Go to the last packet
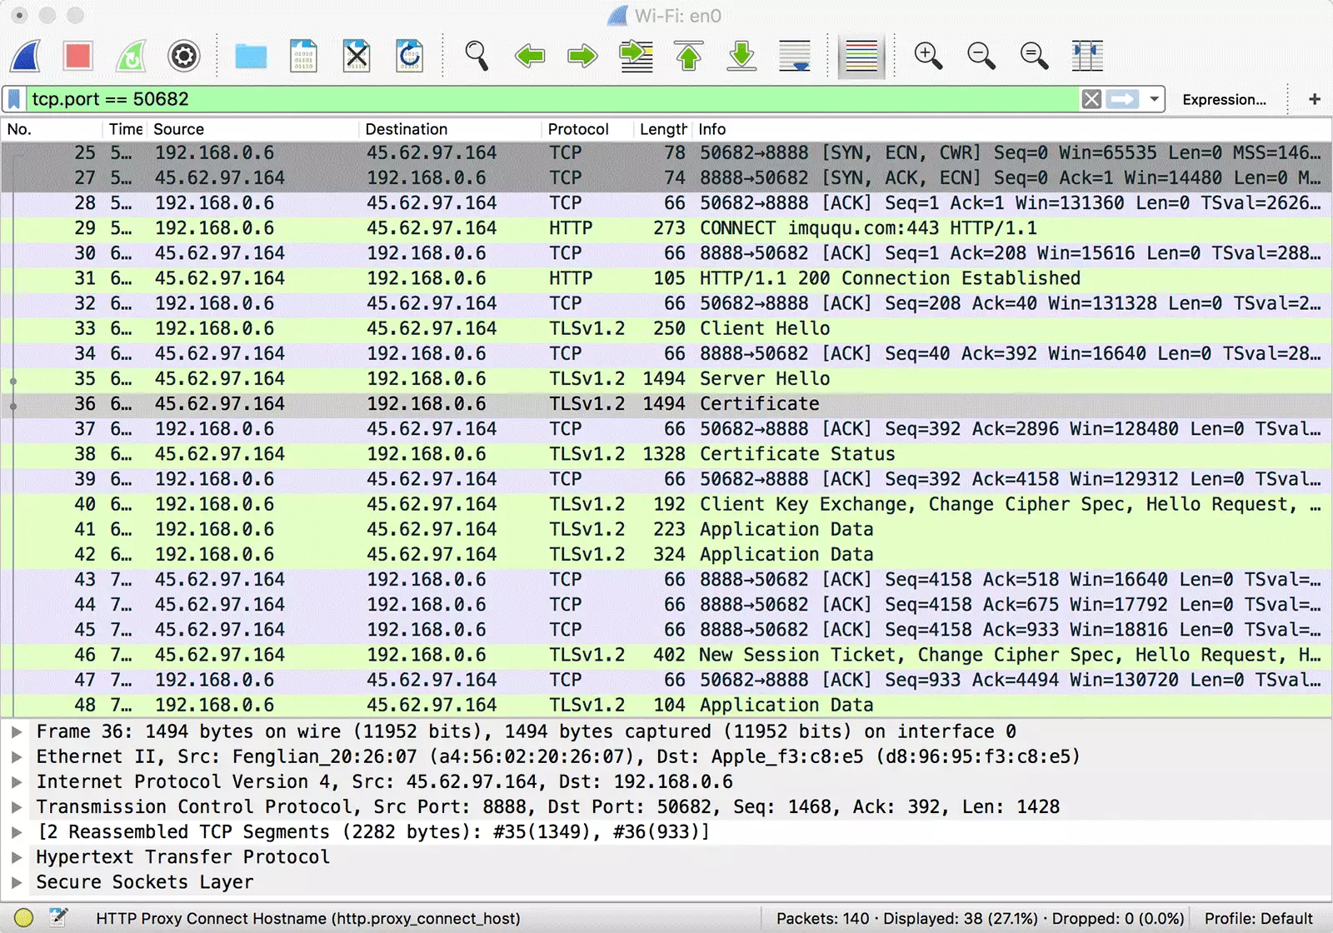 click(741, 56)
